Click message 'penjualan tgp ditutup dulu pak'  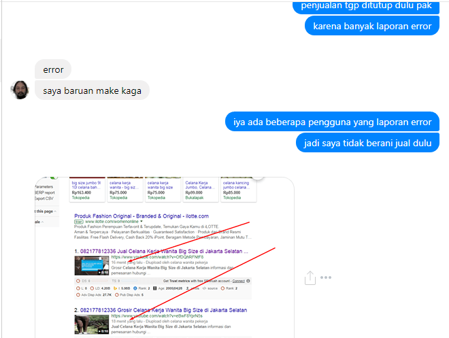(366, 6)
